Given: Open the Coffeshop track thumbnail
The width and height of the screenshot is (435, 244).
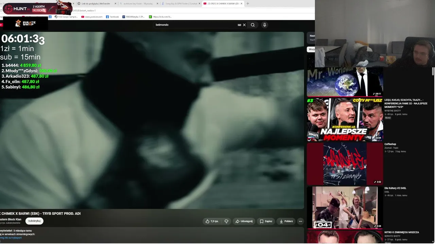Looking at the screenshot, I should [345, 164].
